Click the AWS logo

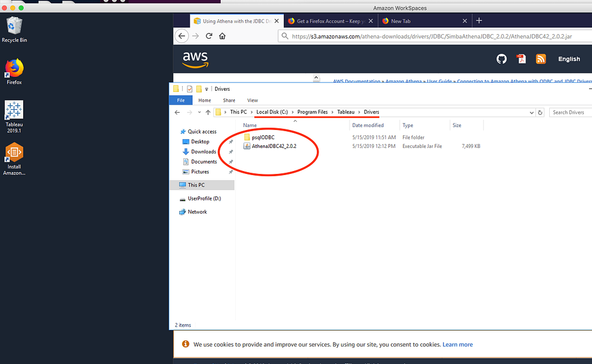point(195,59)
